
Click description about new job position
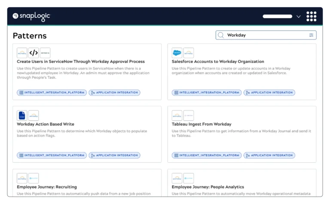[x=84, y=194]
